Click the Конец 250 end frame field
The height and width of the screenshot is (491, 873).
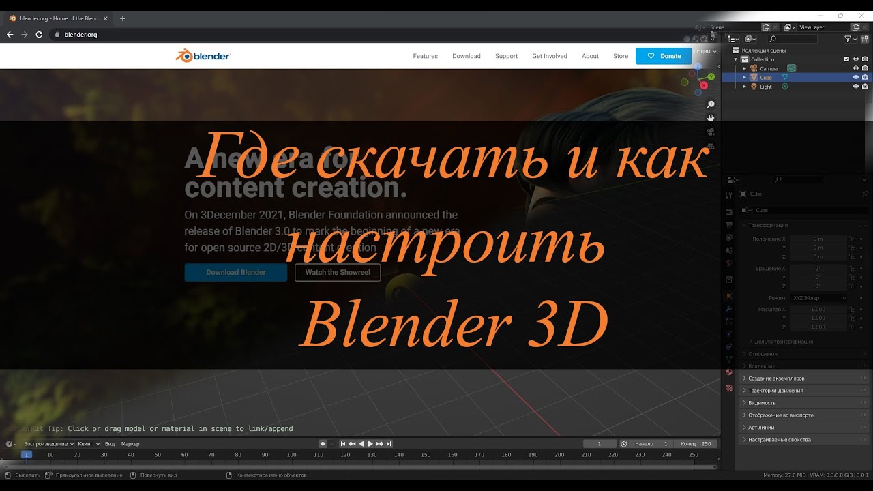697,444
